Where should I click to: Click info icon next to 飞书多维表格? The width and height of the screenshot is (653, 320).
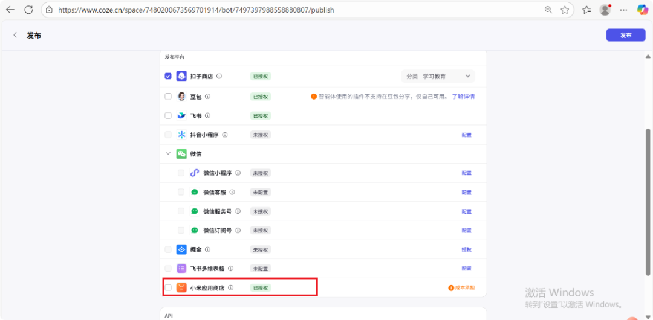[231, 269]
